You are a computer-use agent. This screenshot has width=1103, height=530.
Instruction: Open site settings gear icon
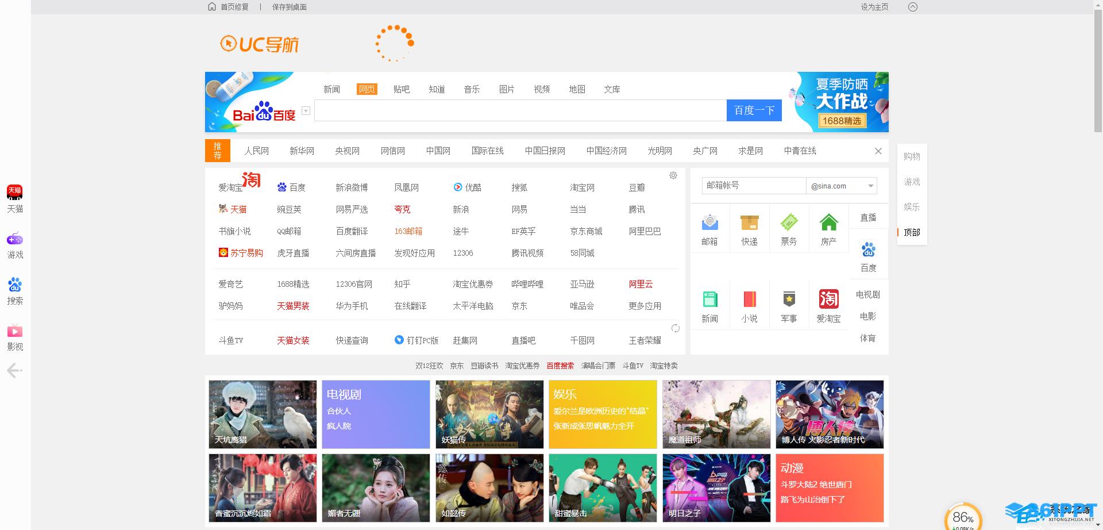pyautogui.click(x=673, y=175)
